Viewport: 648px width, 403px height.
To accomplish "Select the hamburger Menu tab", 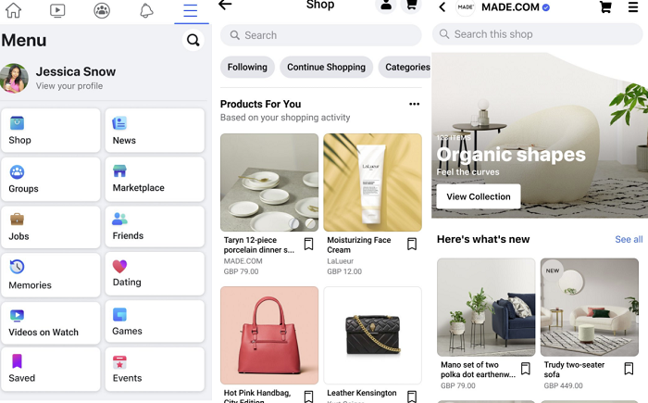I will (191, 10).
